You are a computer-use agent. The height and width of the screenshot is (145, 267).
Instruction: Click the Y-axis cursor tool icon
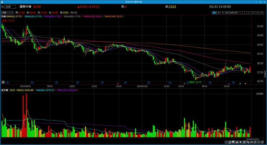point(248,142)
